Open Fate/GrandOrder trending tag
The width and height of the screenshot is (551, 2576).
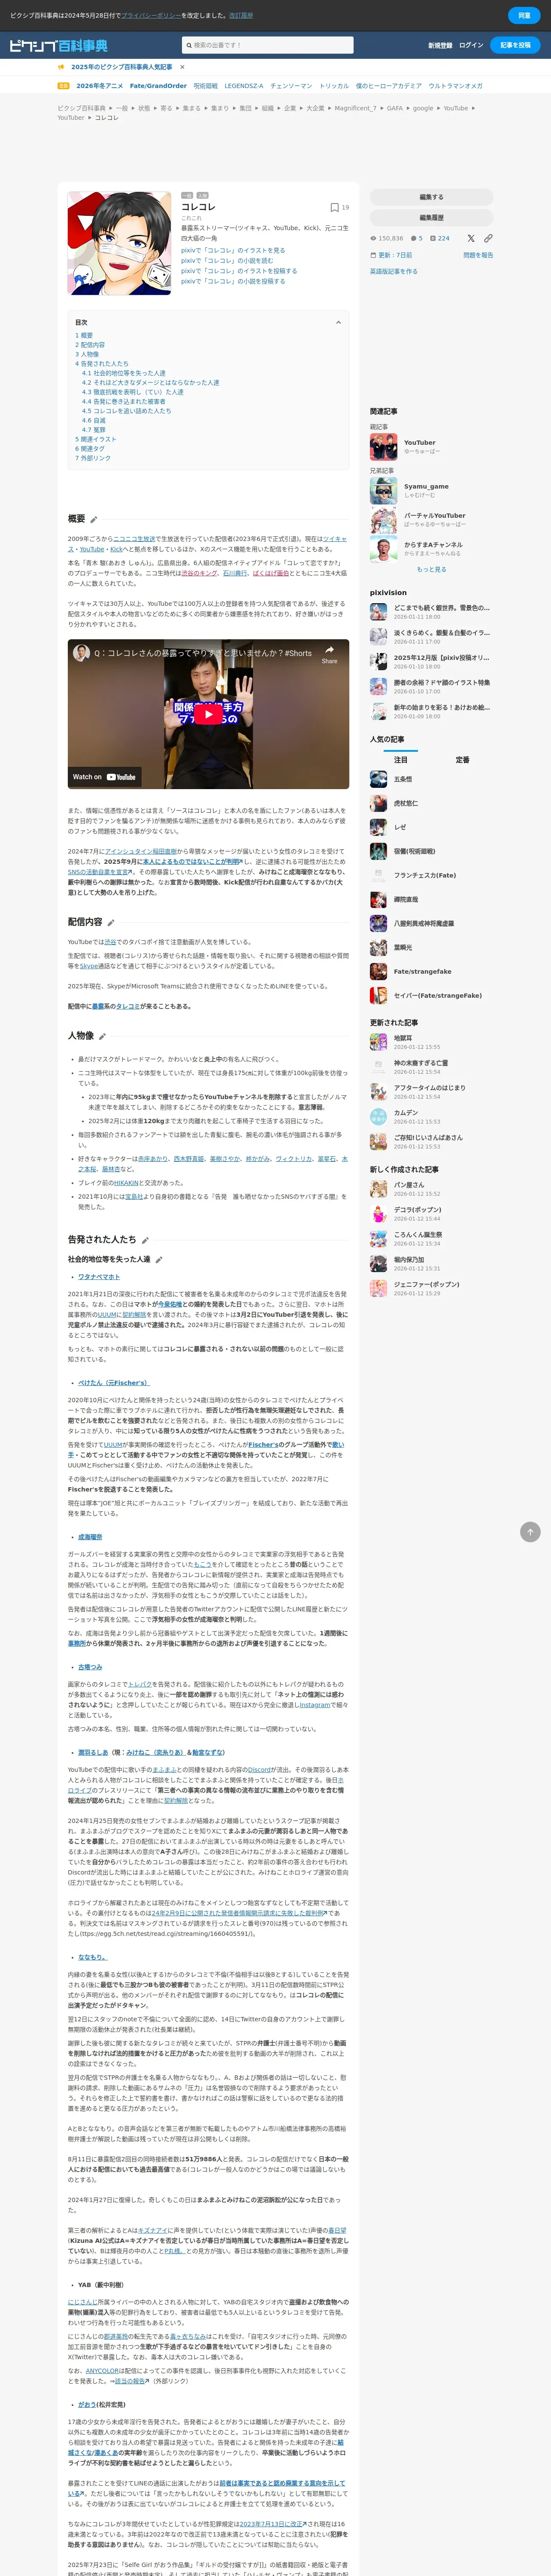click(158, 86)
